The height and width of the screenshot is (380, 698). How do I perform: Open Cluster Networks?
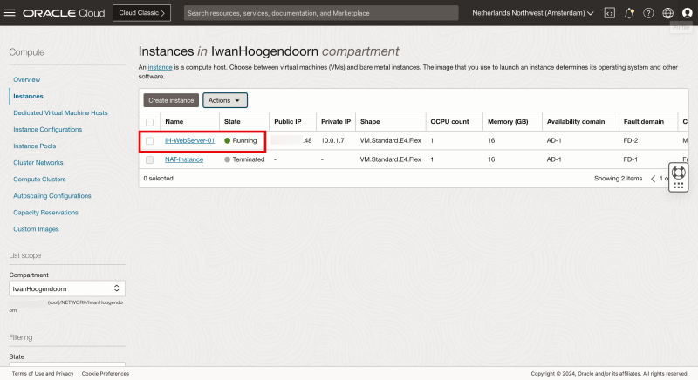coord(38,163)
